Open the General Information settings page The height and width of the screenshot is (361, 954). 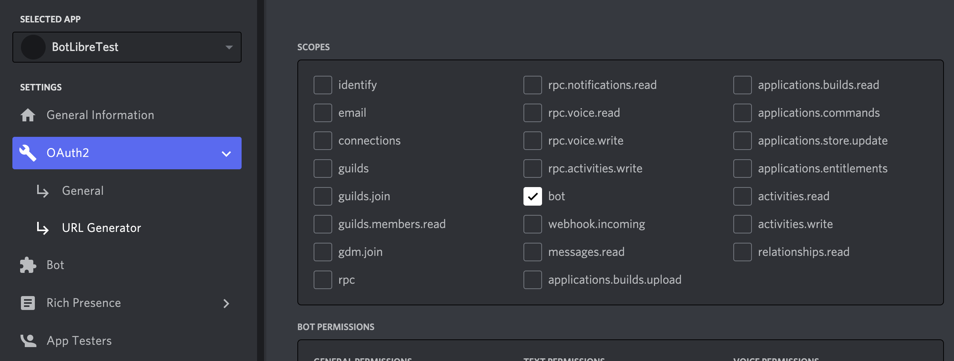point(100,115)
